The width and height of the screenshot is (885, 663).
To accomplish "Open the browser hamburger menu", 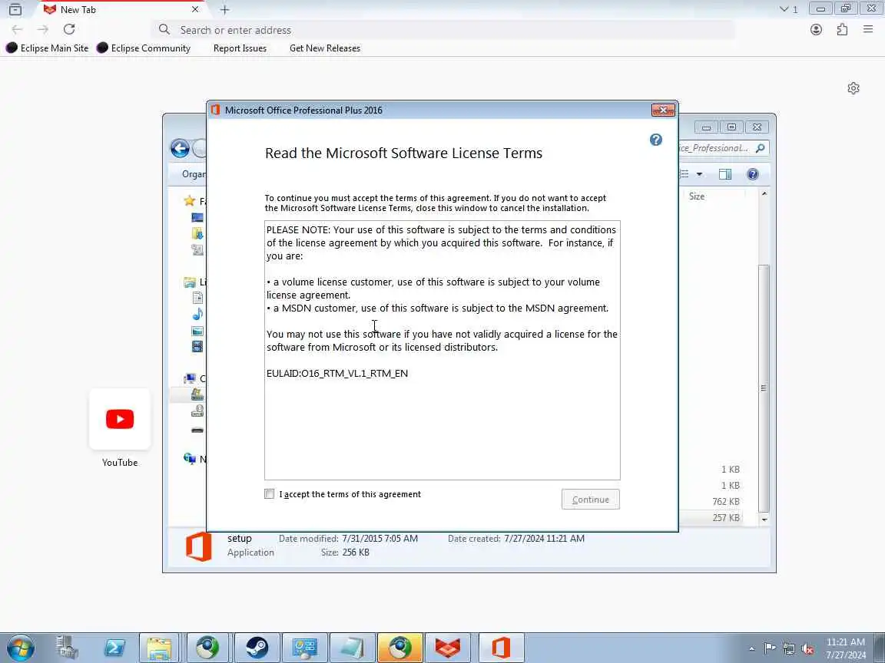I will point(867,29).
